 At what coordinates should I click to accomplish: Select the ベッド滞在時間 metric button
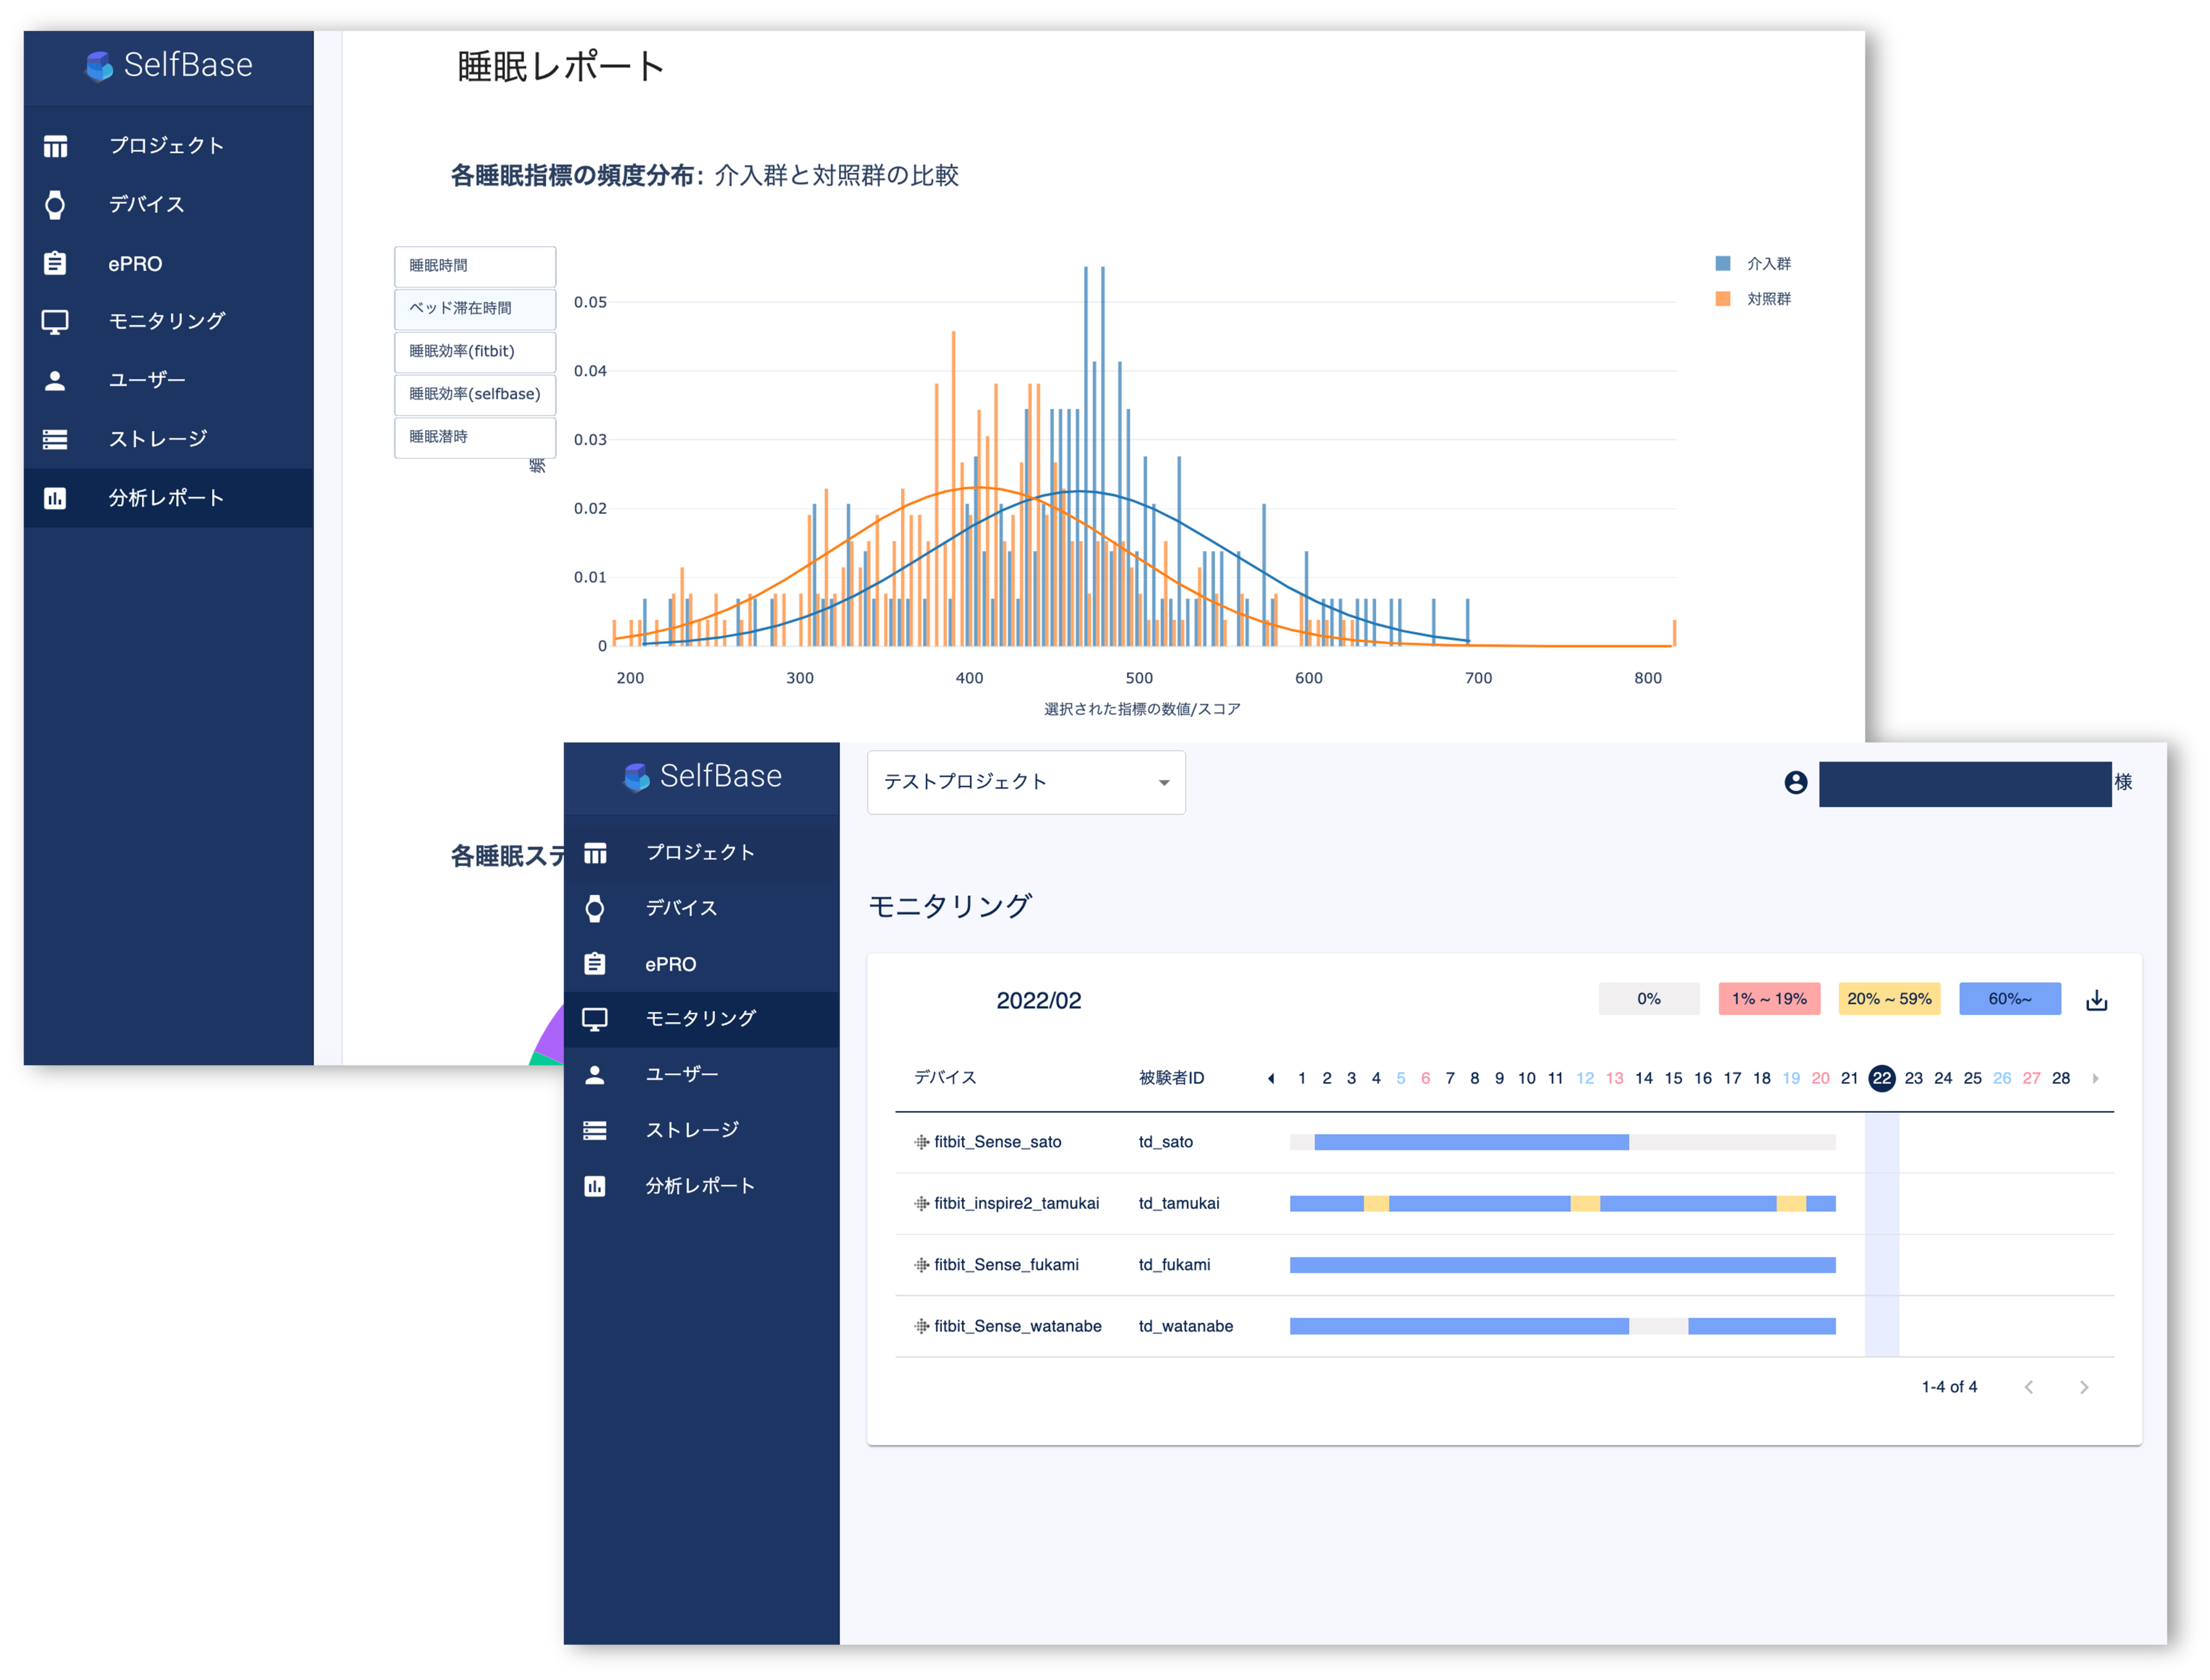coord(474,308)
